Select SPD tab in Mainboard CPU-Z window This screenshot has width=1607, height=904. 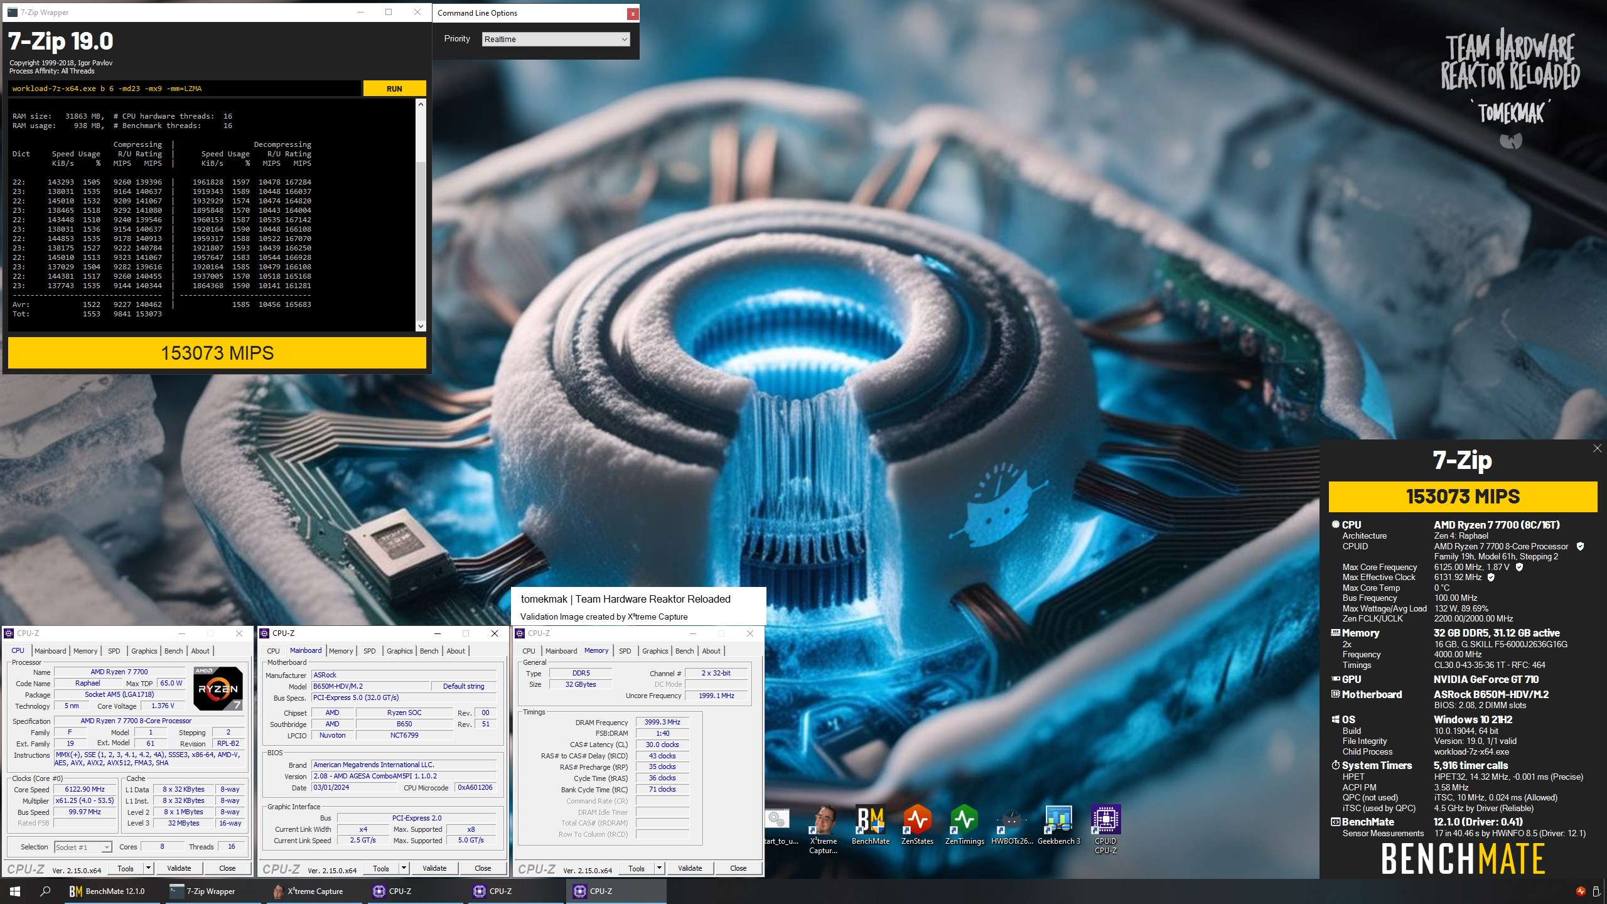pos(370,651)
